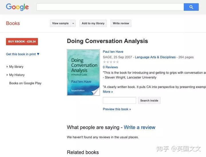Click the Google logo
This screenshot has width=206, height=157.
point(17,7)
